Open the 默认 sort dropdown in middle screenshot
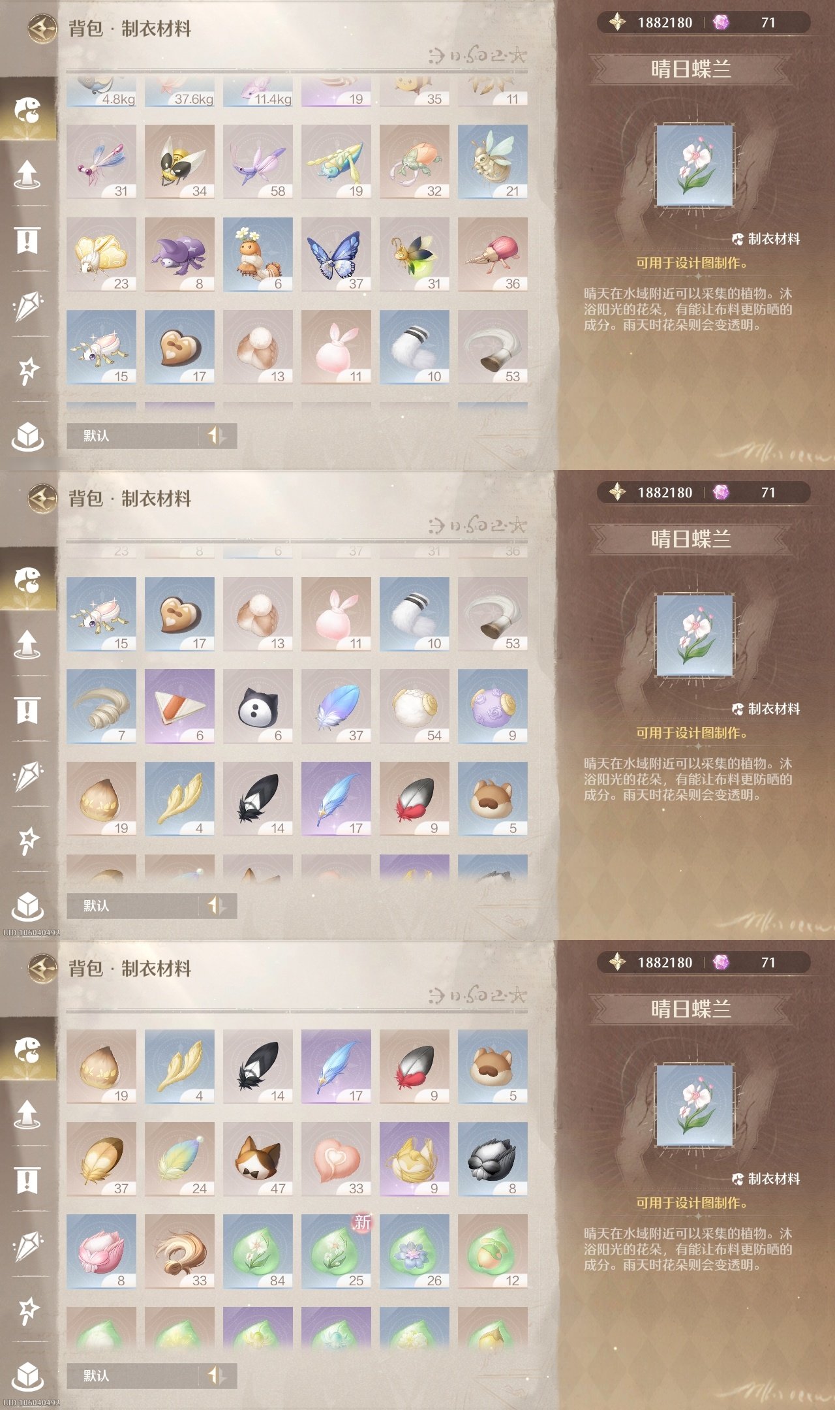Image resolution: width=835 pixels, height=1410 pixels. coord(132,905)
